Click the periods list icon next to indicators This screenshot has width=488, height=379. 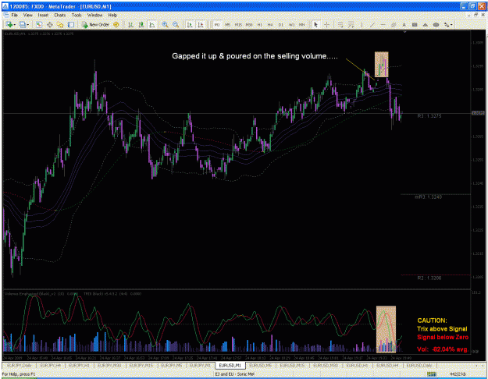pos(351,24)
